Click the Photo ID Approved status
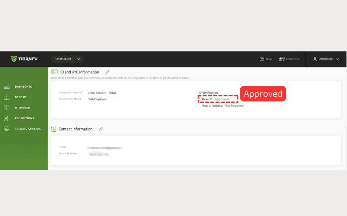This screenshot has height=216, width=347. 222,99
